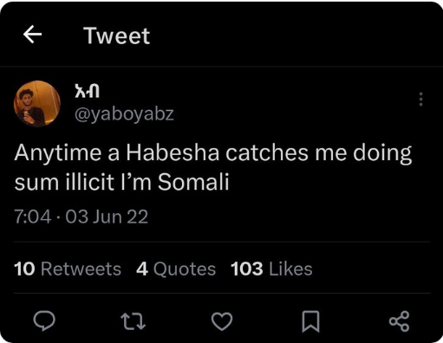Share the tweet via share icon
This screenshot has width=443, height=343.
coord(399,321)
